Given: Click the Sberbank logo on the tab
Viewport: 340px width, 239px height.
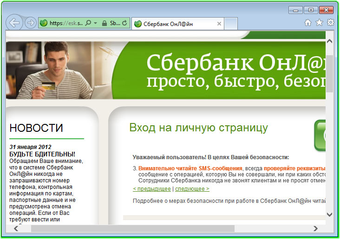Looking at the screenshot, I should (137, 24).
